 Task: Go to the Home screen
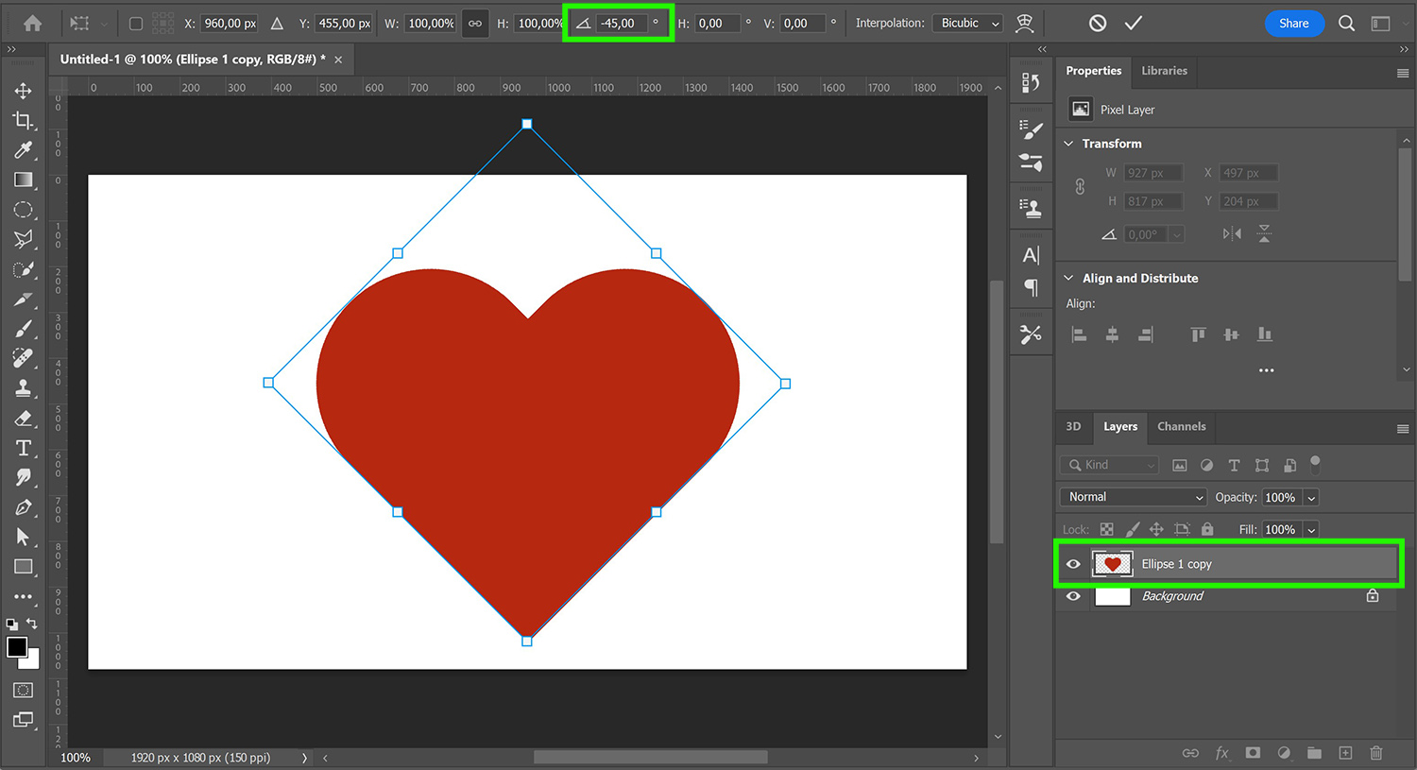pyautogui.click(x=32, y=23)
